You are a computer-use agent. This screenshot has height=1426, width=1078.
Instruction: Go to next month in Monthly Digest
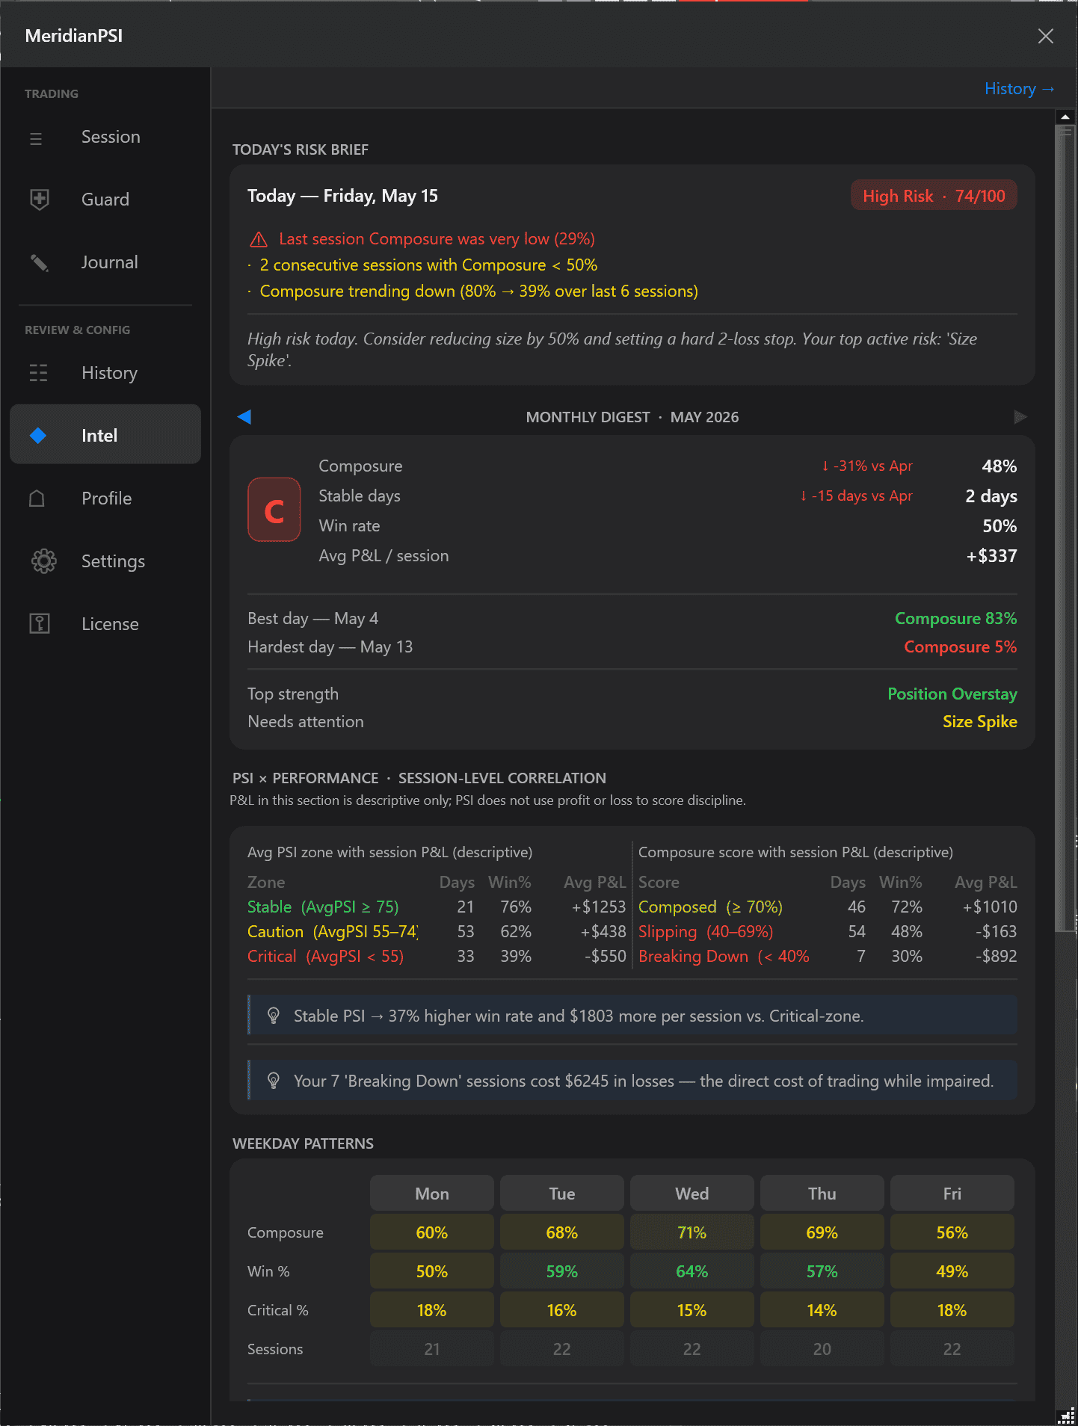1020,416
